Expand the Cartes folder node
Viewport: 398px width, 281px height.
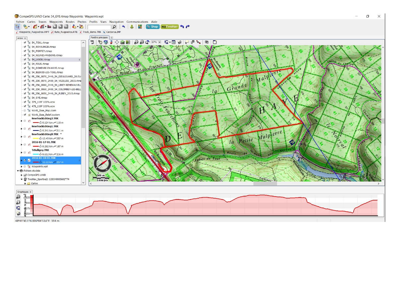tap(25, 183)
